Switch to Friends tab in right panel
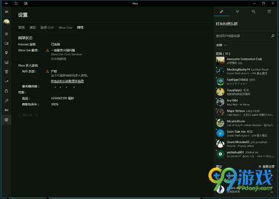Viewport: 279px width, 199px height. pos(222,12)
